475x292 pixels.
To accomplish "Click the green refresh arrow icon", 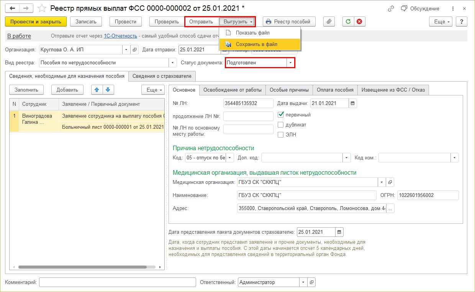I will [x=348, y=22].
